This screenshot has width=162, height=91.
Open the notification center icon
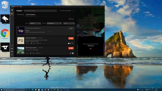(160, 90)
